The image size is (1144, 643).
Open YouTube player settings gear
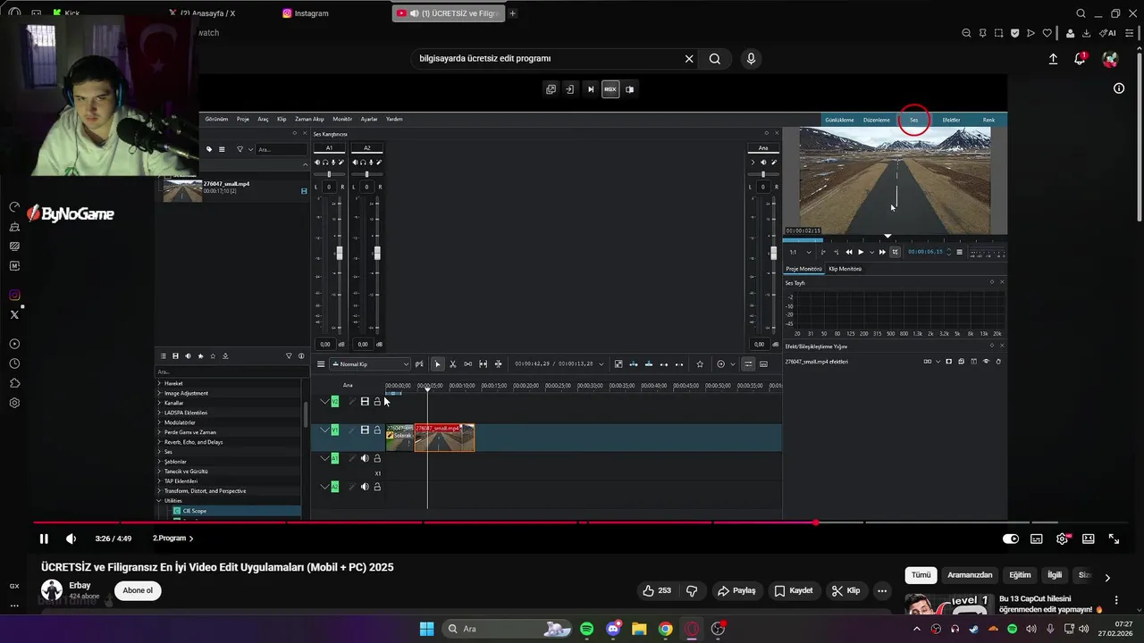pyautogui.click(x=1062, y=539)
